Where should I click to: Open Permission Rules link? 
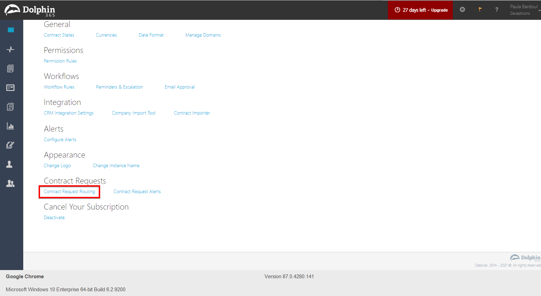[x=60, y=61]
